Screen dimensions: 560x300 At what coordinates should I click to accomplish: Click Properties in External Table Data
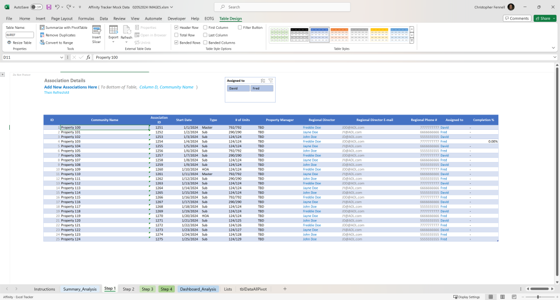pos(145,27)
